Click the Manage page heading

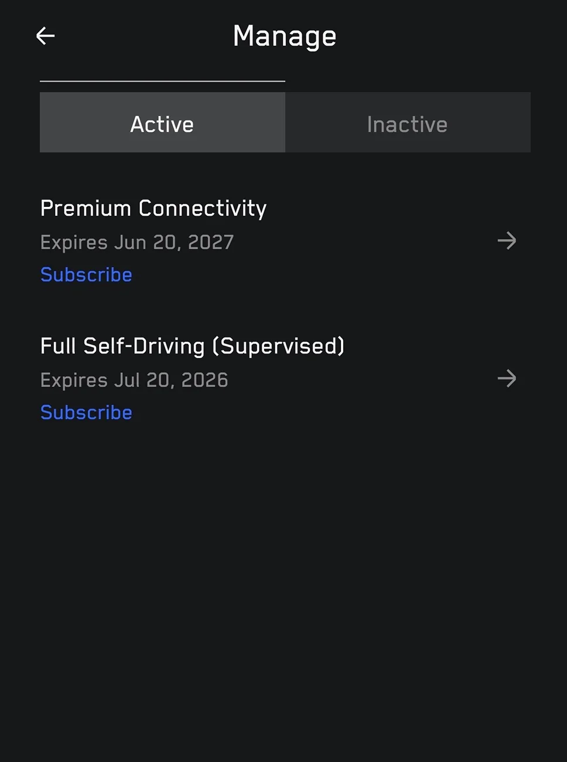coord(285,36)
